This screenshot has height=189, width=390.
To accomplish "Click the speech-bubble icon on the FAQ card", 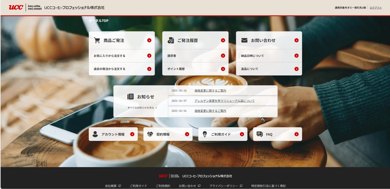I will [260, 134].
